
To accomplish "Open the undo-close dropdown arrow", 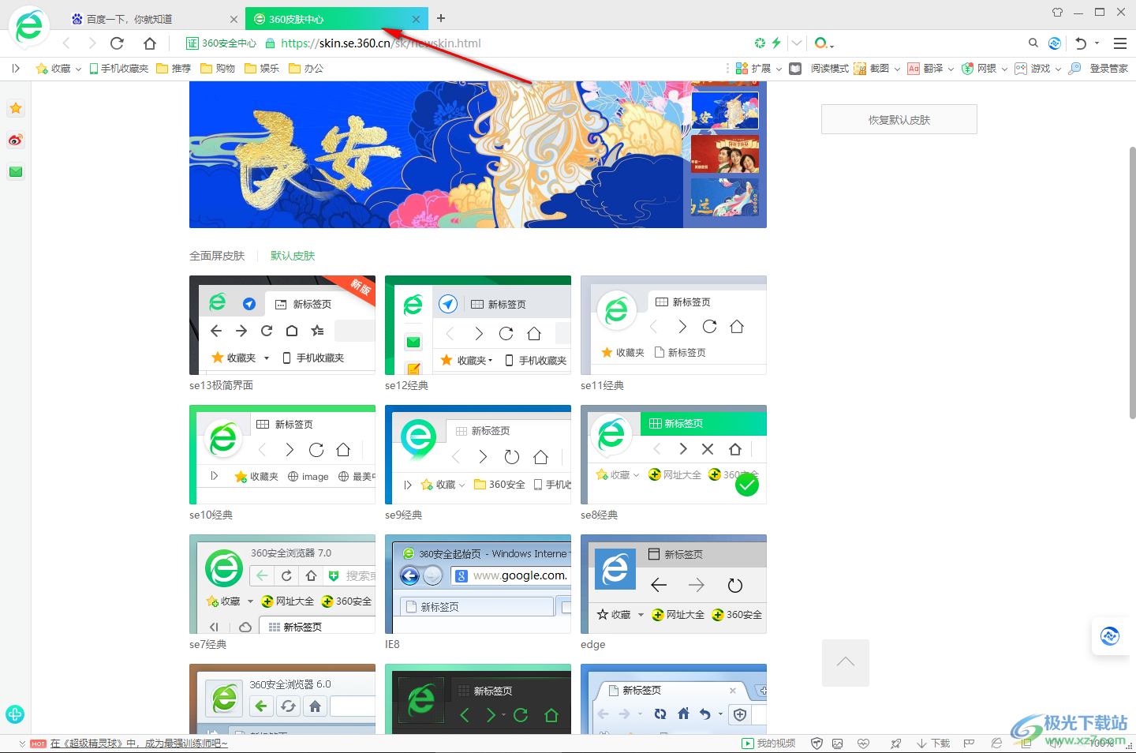I will 1097,43.
